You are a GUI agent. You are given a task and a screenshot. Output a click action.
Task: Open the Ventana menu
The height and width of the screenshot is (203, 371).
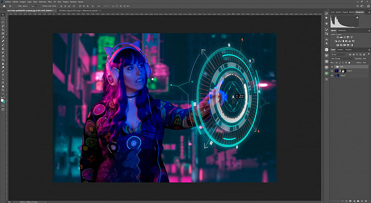click(x=73, y=2)
